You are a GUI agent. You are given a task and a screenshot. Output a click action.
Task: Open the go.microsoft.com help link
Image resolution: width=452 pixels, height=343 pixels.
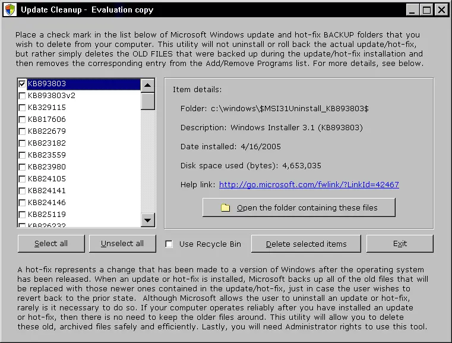(309, 185)
